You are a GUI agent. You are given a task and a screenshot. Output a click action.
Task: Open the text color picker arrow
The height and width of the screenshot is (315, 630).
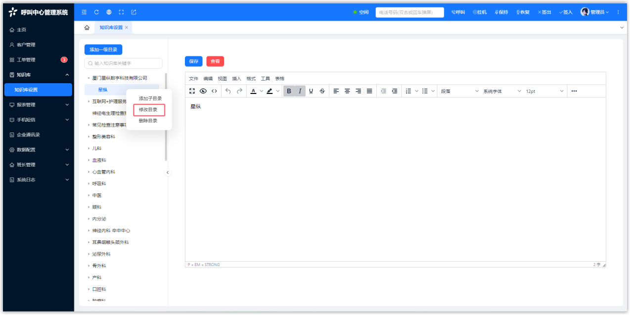coord(262,91)
